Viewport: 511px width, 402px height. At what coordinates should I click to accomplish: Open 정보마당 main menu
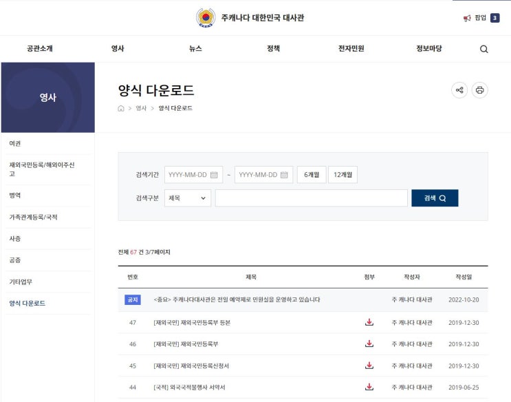click(x=429, y=49)
